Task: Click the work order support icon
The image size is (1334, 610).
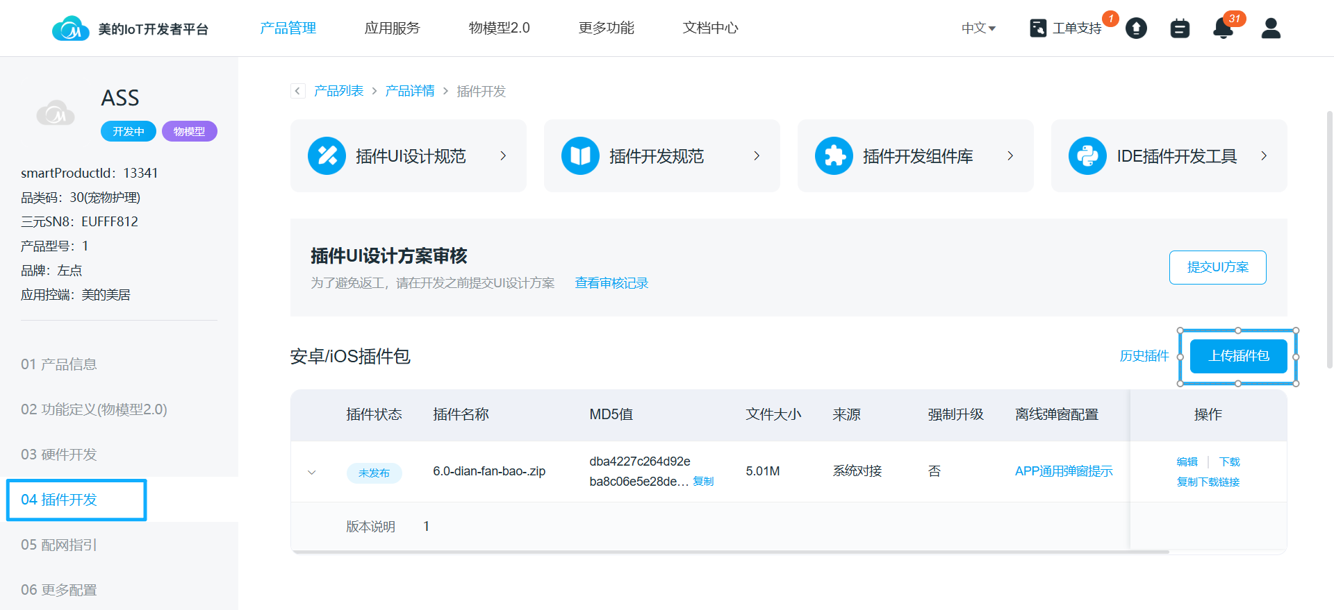Action: click(1038, 28)
